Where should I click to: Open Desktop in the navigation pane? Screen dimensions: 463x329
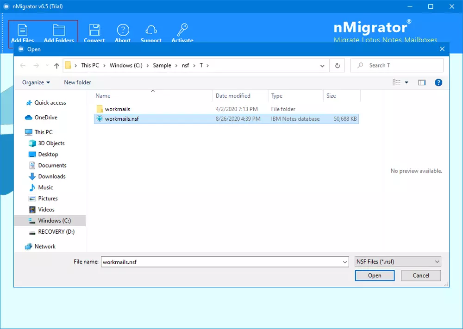(48, 155)
